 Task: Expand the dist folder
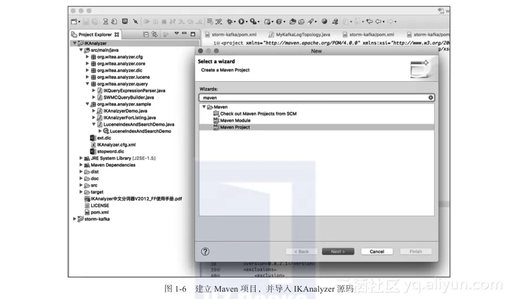click(x=81, y=172)
